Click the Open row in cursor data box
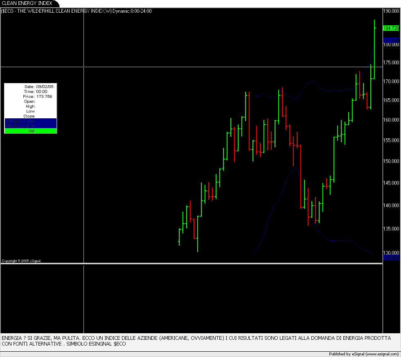 (29, 102)
